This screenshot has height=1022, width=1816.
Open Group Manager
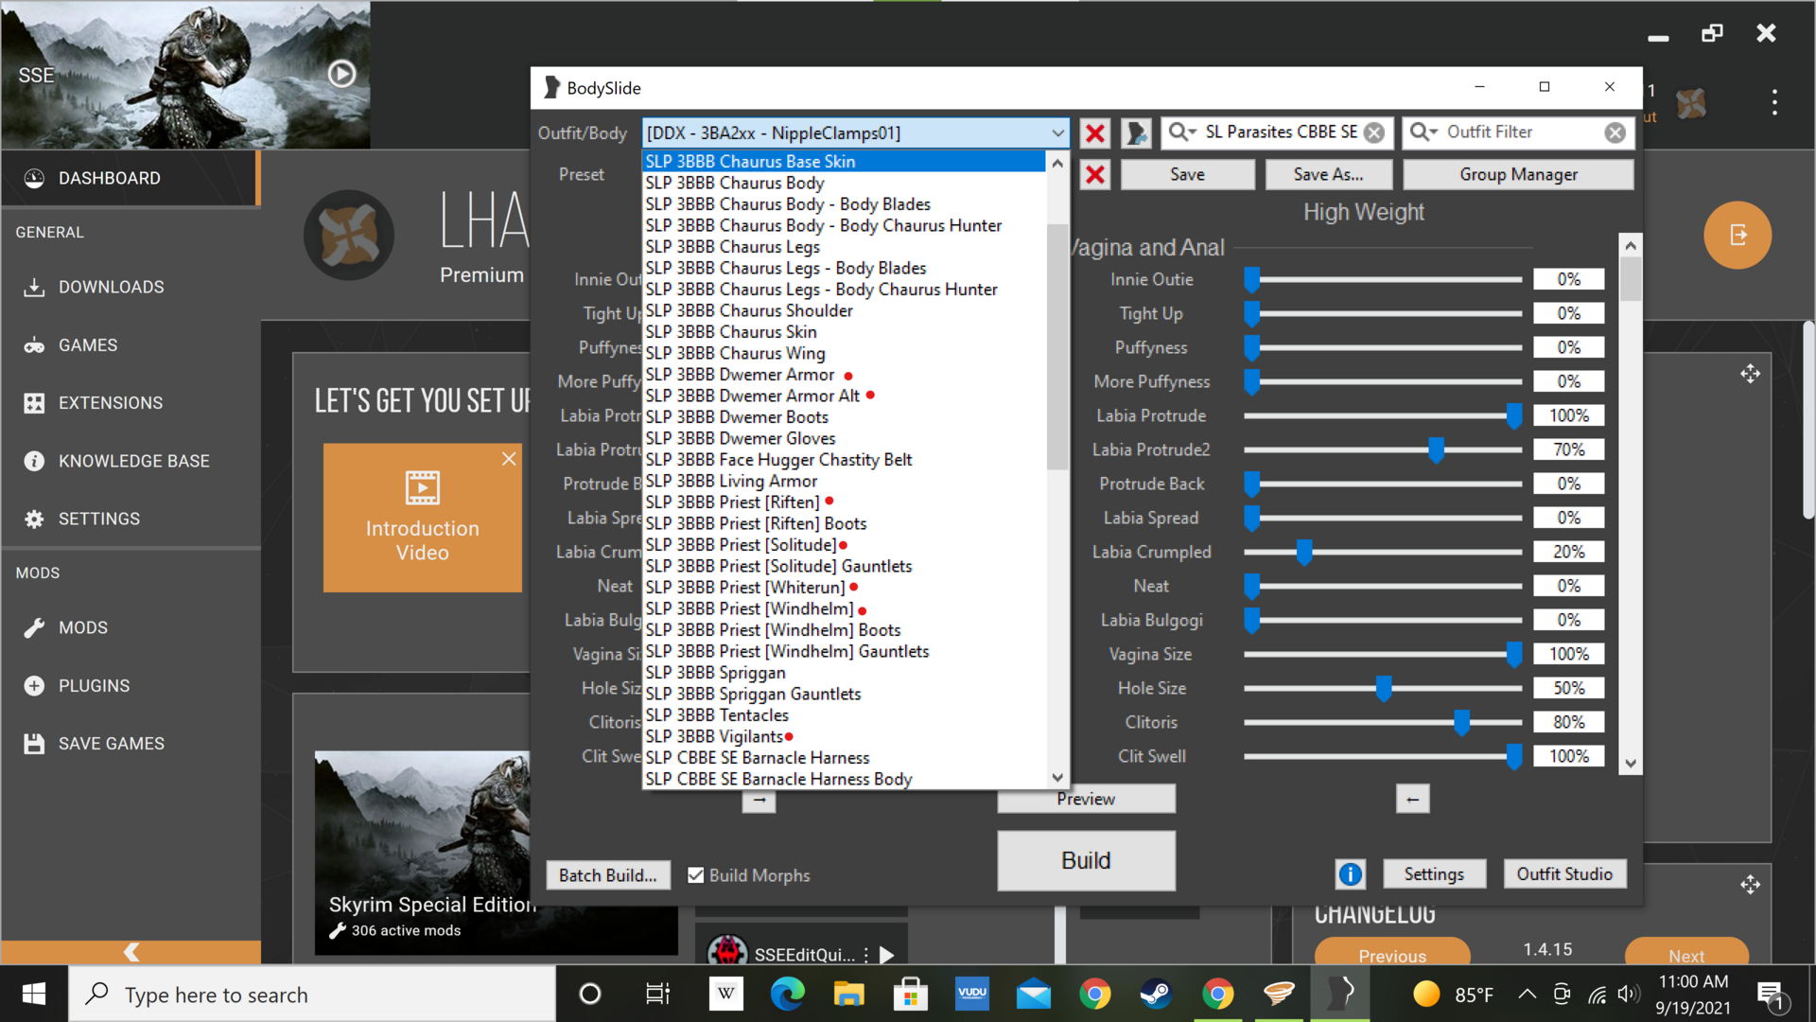tap(1518, 175)
